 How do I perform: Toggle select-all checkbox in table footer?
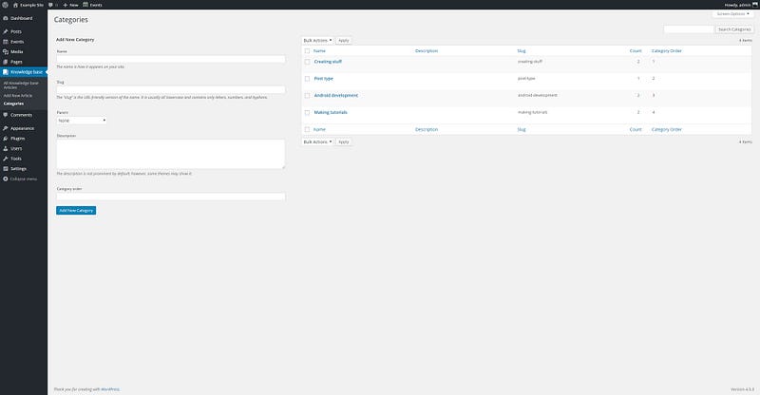[307, 129]
